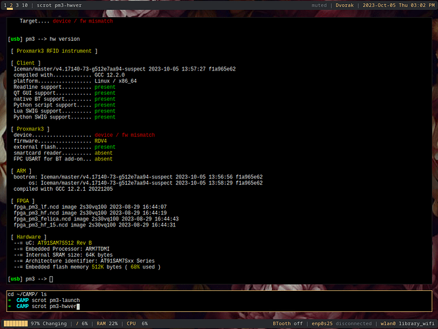Image resolution: width=438 pixels, height=329 pixels.
Task: Click 'present' next to external flash
Action: [x=105, y=147]
